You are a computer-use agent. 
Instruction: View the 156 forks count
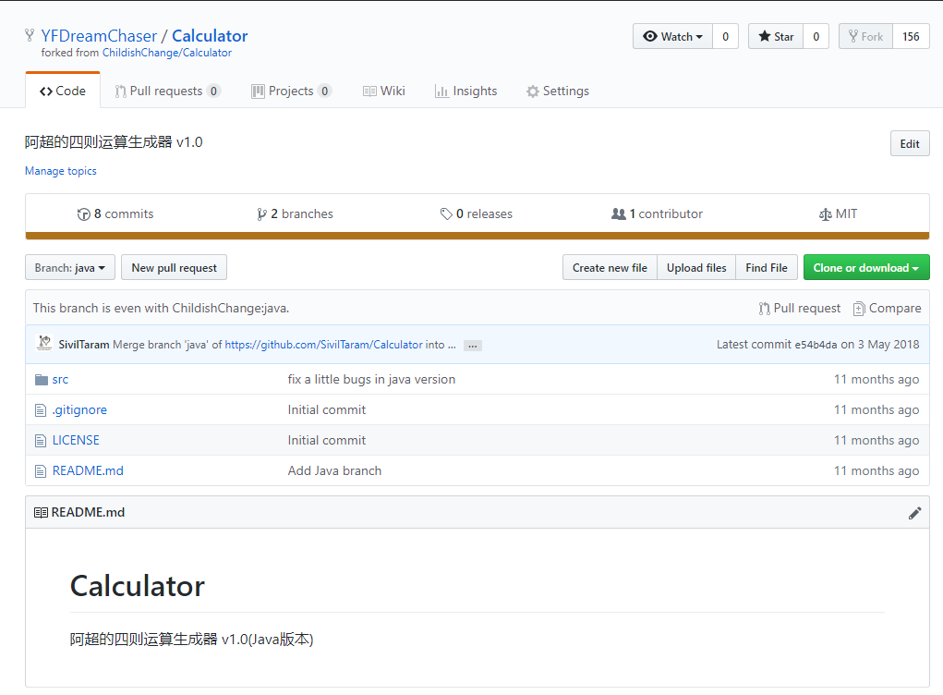tap(911, 37)
